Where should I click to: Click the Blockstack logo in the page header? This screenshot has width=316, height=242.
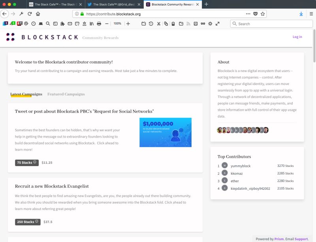[9, 37]
